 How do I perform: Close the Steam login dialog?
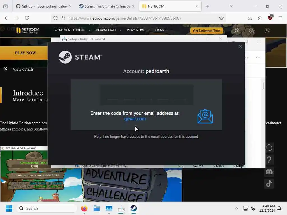tap(240, 47)
